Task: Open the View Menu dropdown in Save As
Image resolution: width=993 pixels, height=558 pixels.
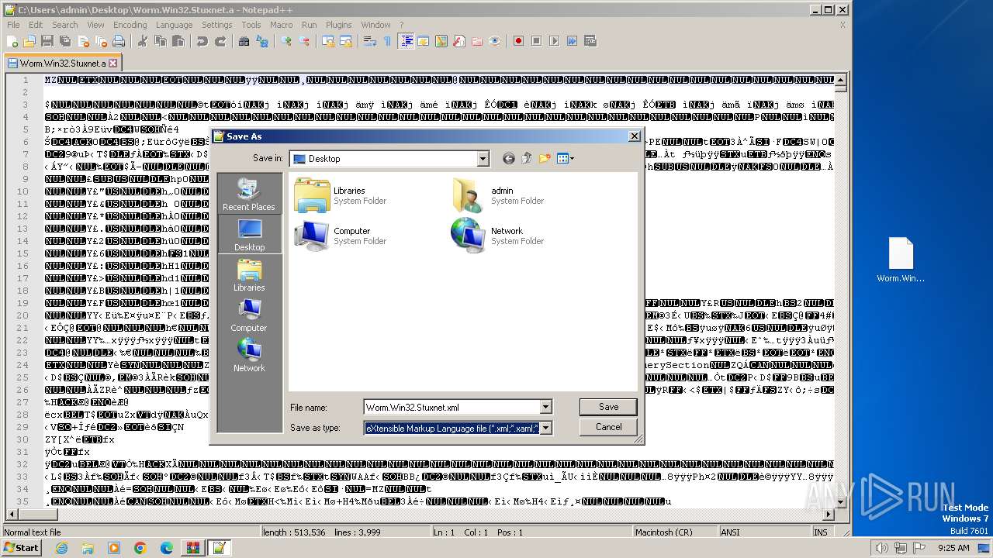Action: point(565,158)
